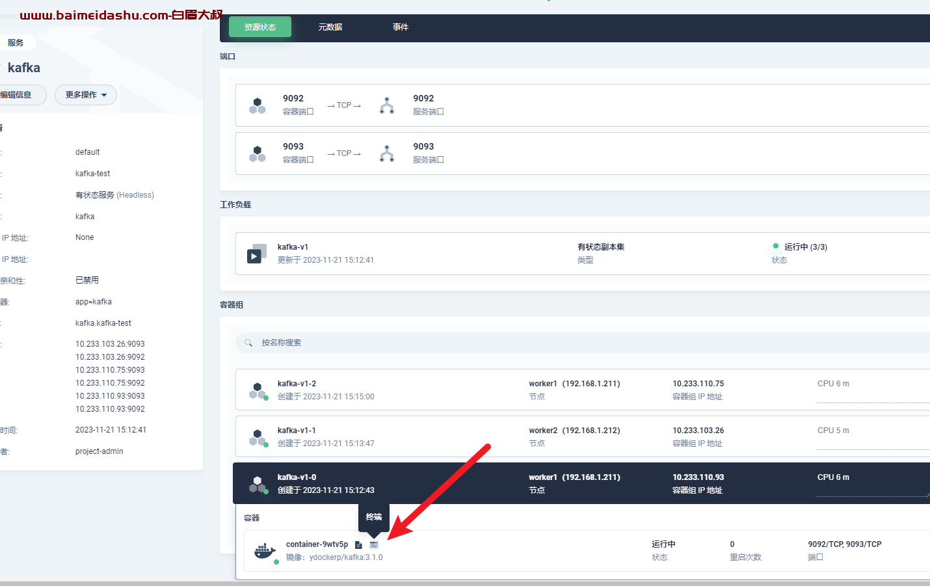Click pod IP 10.233.110.75
Image resolution: width=930 pixels, height=586 pixels.
pyautogui.click(x=698, y=384)
